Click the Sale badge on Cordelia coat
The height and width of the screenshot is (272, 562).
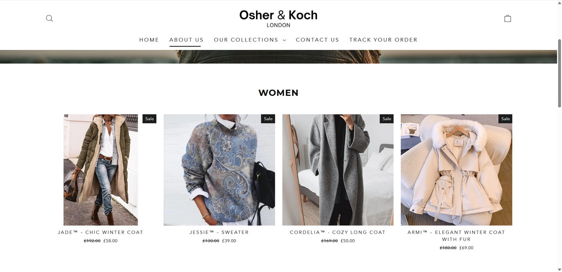(x=387, y=119)
